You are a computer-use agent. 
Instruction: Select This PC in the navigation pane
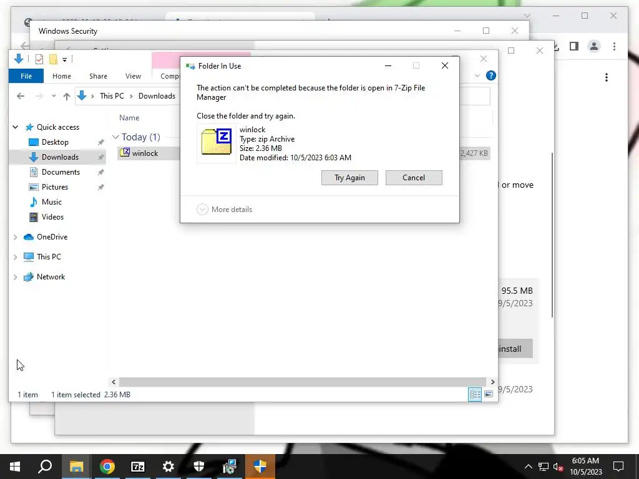click(49, 257)
